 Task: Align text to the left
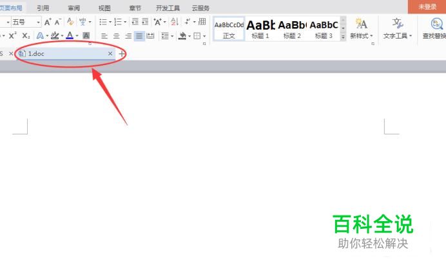[x=104, y=36]
